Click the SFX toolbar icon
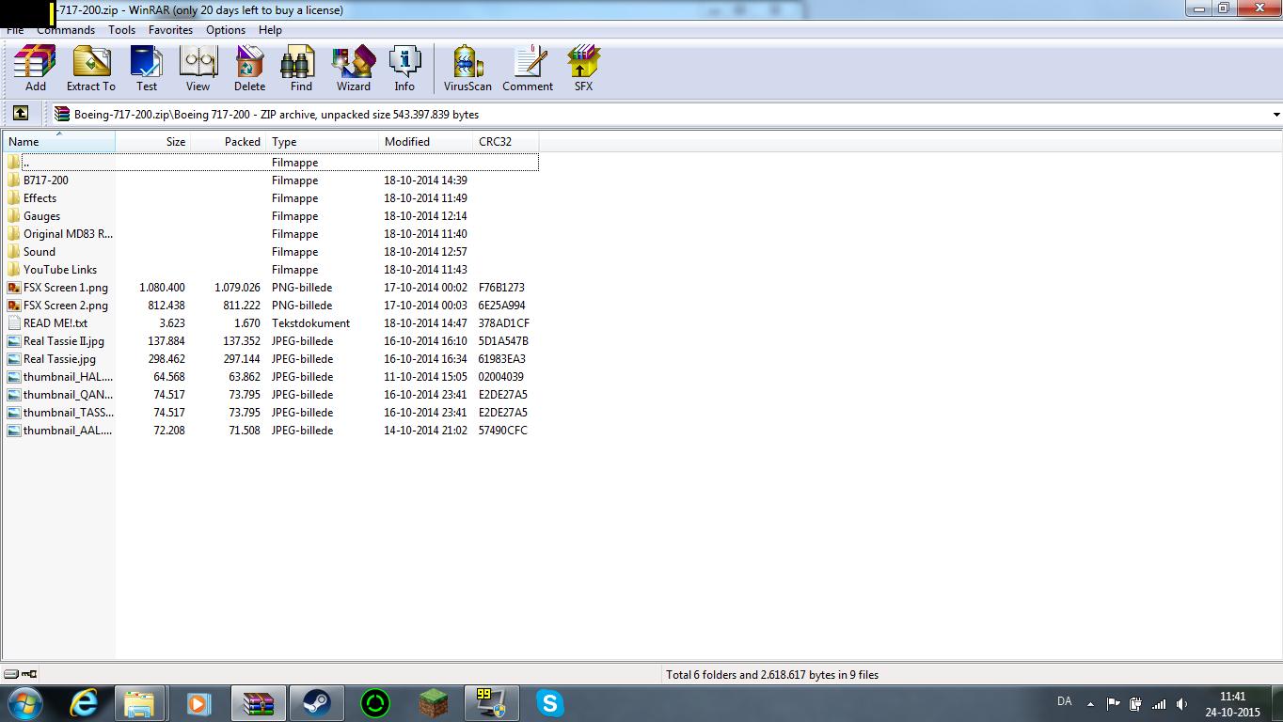Viewport: 1283px width, 722px height. tap(583, 70)
